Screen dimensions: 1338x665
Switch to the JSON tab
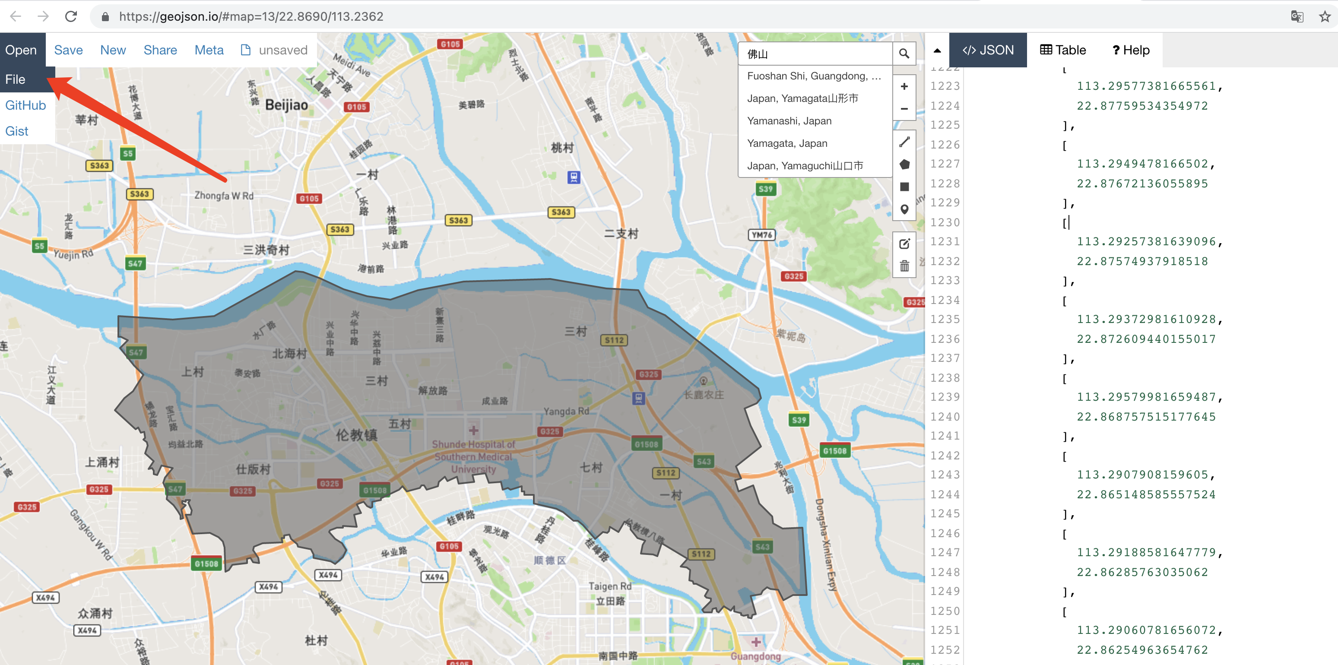(x=988, y=50)
